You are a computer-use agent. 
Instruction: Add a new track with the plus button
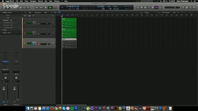click(x=25, y=16)
